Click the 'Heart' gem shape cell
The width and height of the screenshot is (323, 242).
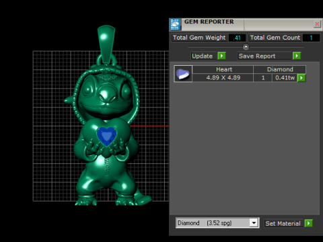[223, 69]
